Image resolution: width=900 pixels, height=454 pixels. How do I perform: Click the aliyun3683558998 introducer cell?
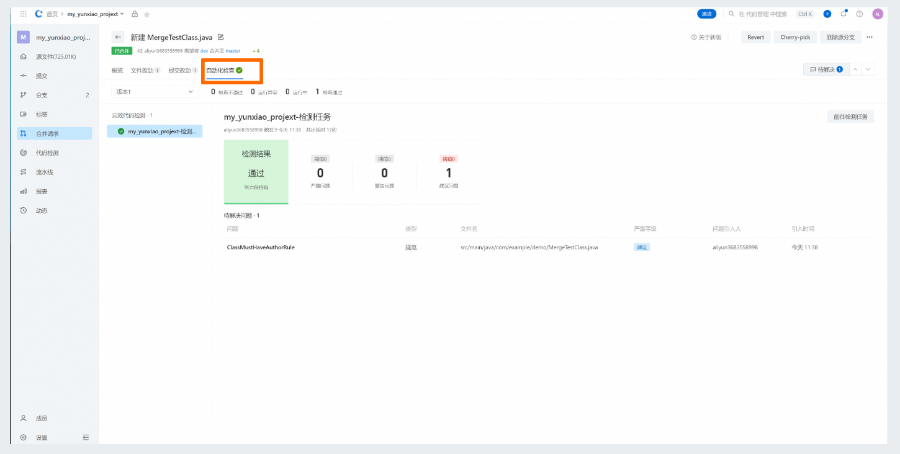pyautogui.click(x=735, y=247)
